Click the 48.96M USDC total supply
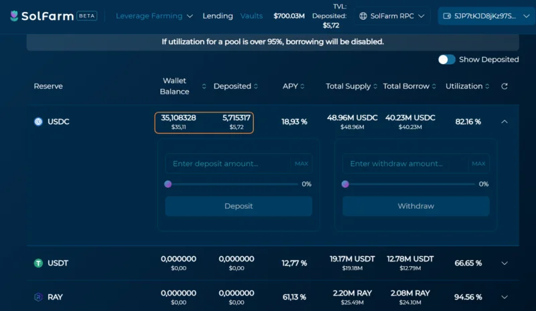536x311 pixels. (352, 118)
